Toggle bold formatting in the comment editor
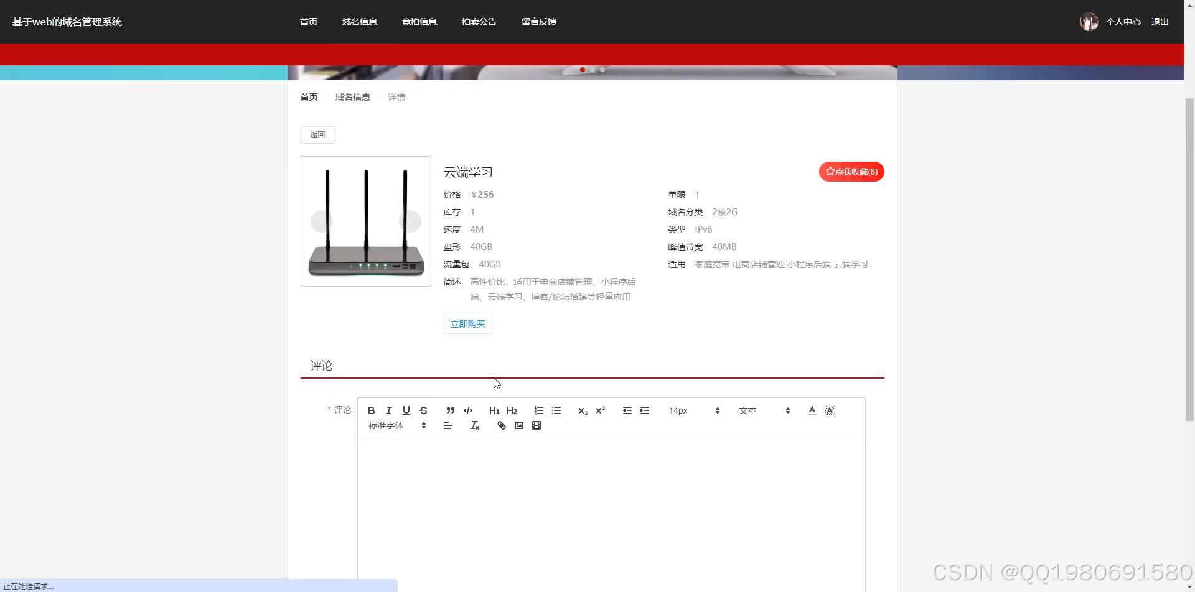 [372, 410]
